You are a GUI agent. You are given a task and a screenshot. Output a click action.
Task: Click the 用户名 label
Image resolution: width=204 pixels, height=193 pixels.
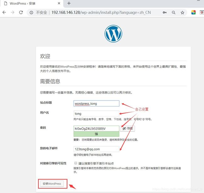44,113
